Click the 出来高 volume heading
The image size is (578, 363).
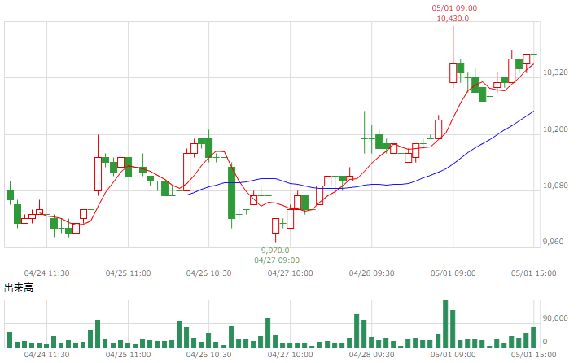coord(19,288)
